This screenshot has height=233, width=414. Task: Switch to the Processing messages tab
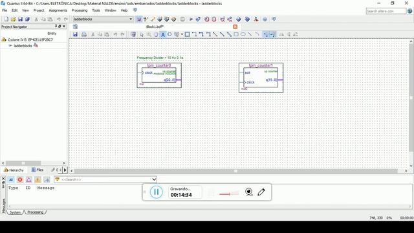tap(35, 212)
